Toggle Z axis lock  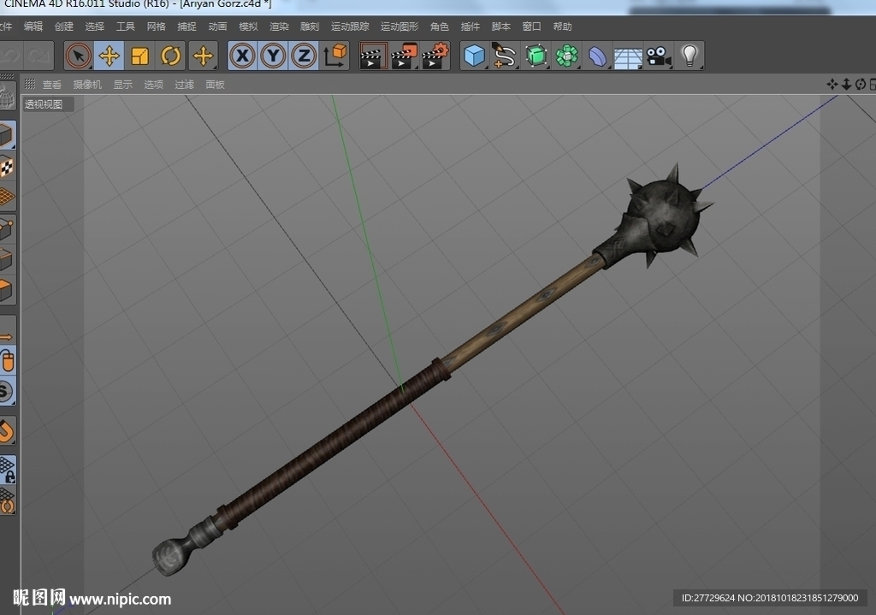pos(304,56)
